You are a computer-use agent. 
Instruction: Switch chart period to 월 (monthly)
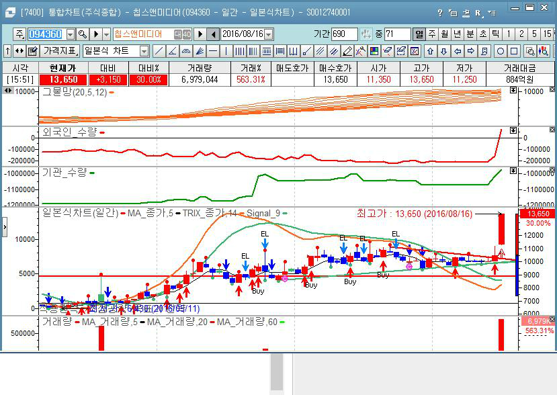pyautogui.click(x=444, y=34)
